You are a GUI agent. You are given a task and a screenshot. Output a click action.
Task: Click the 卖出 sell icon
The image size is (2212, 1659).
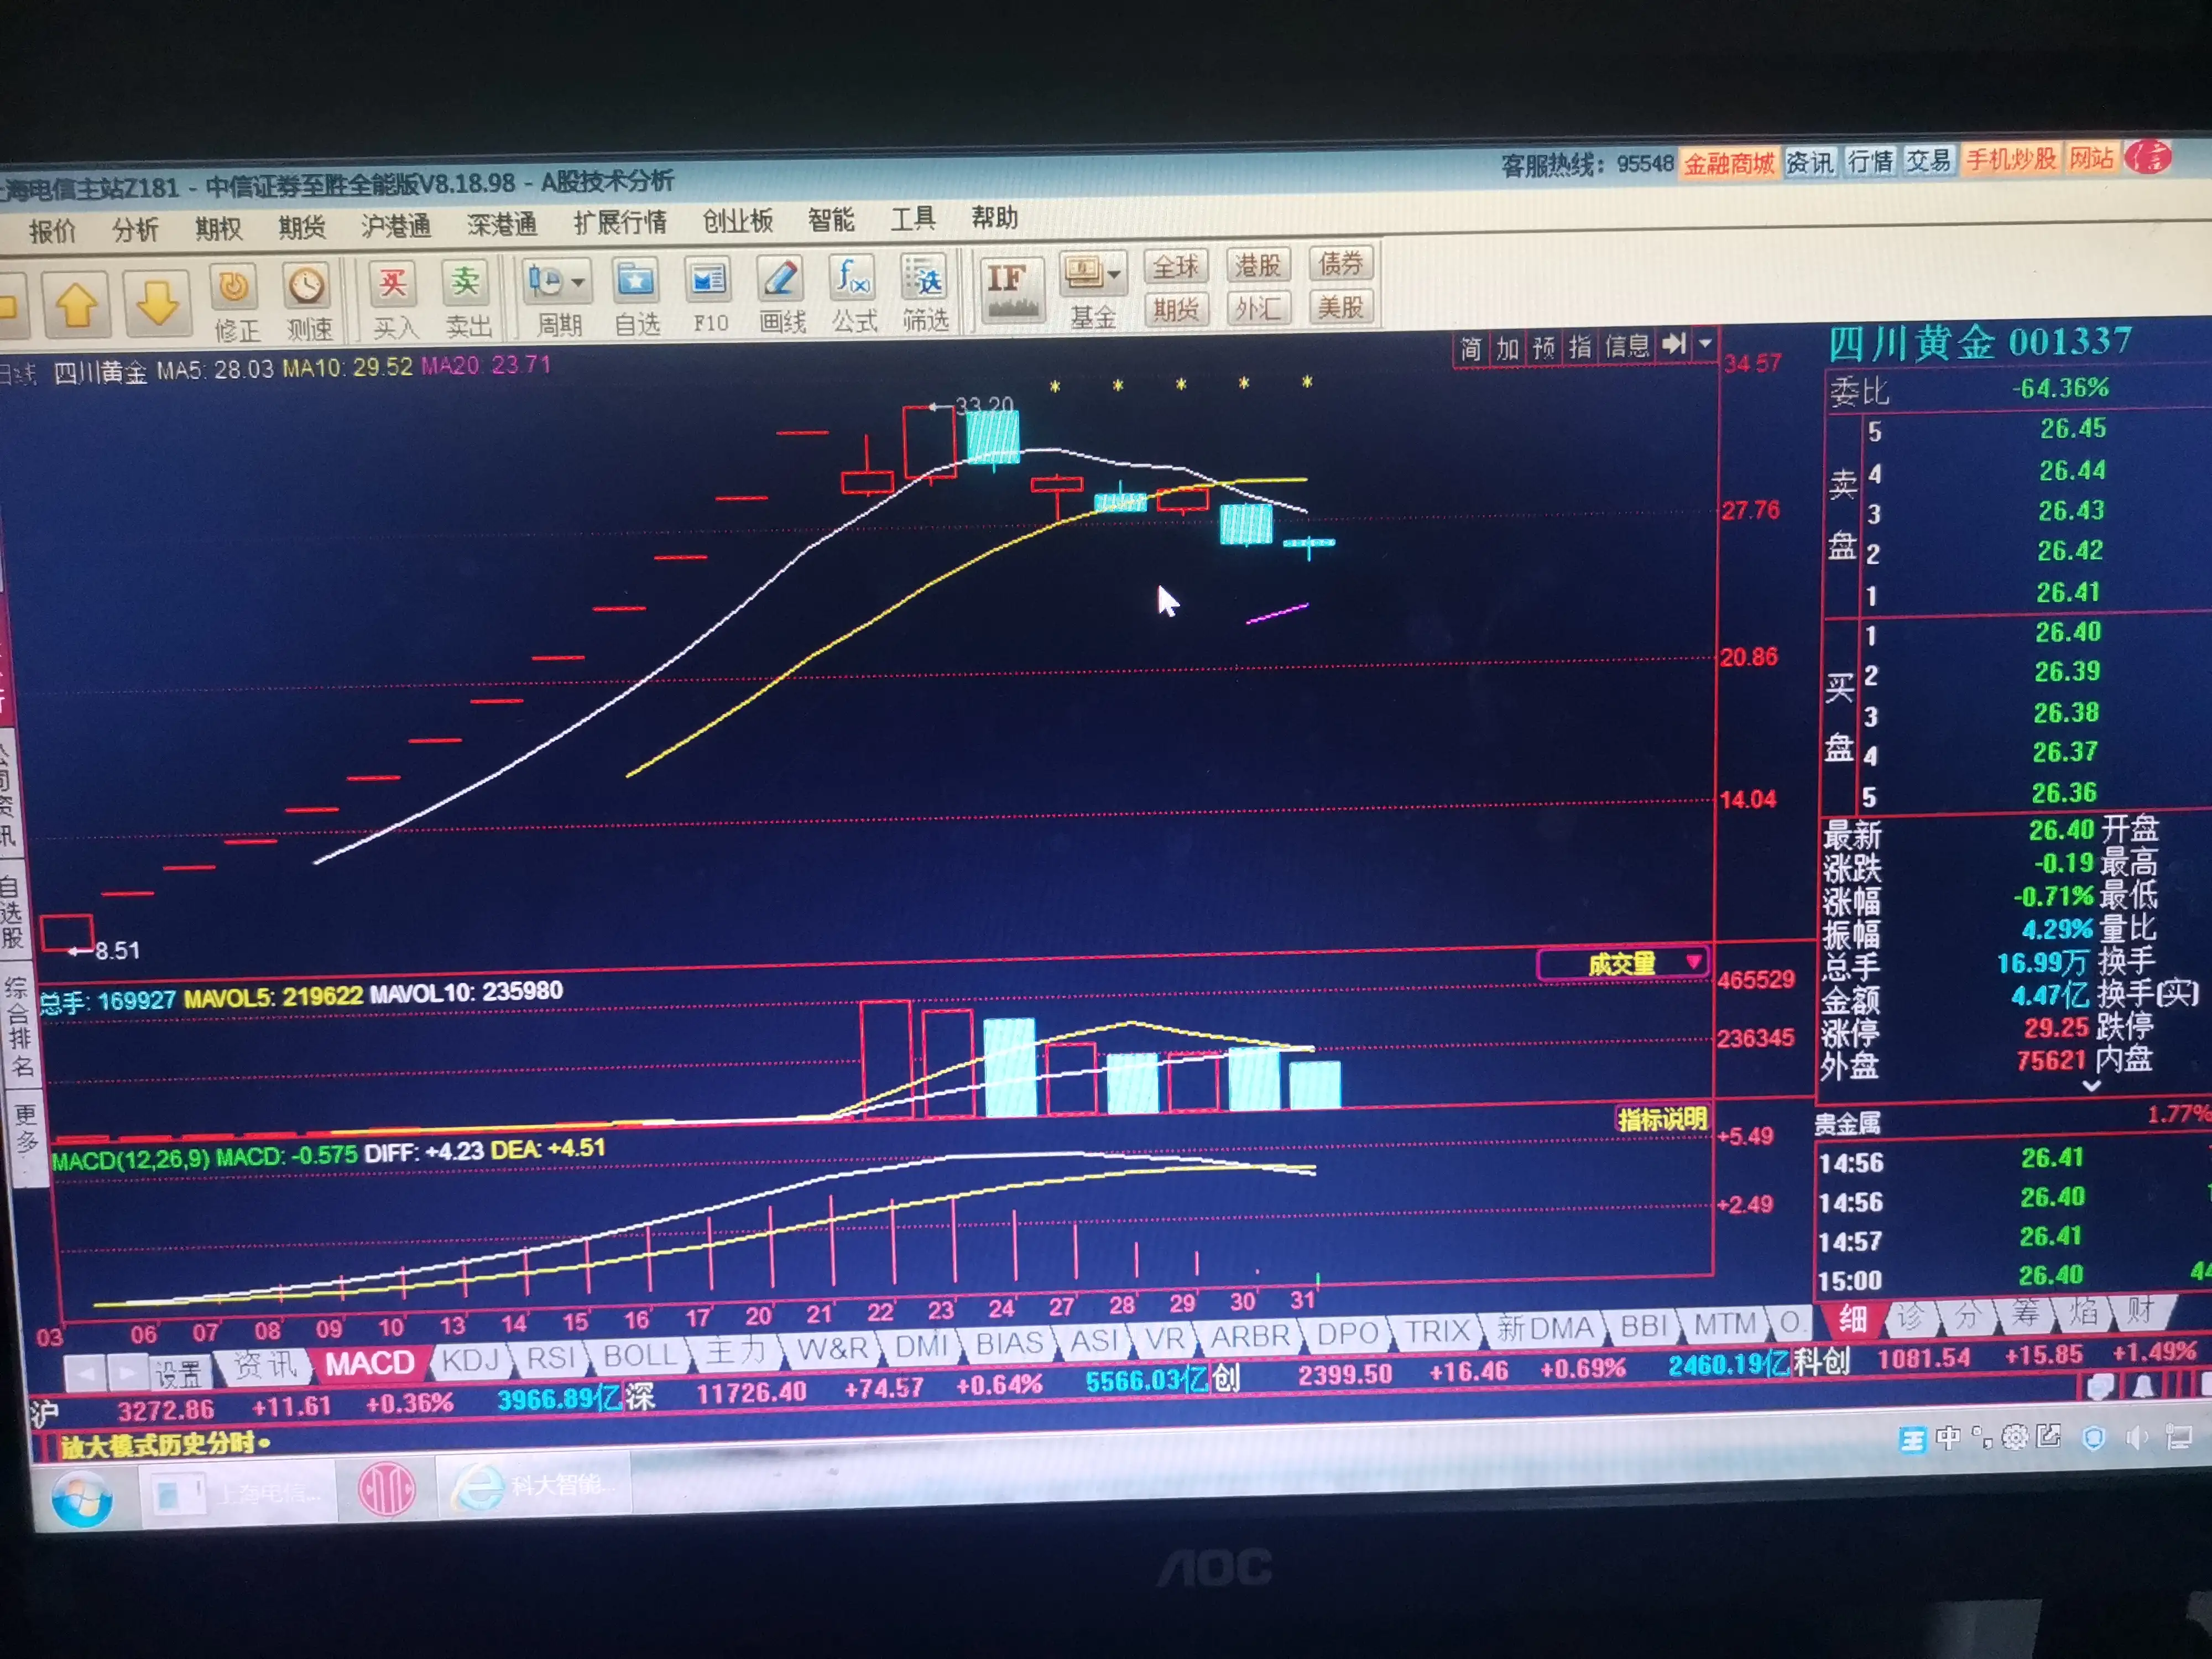[x=466, y=284]
